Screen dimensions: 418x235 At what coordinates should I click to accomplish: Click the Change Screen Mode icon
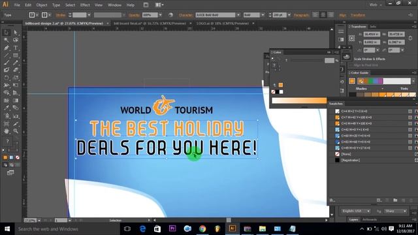click(10, 172)
